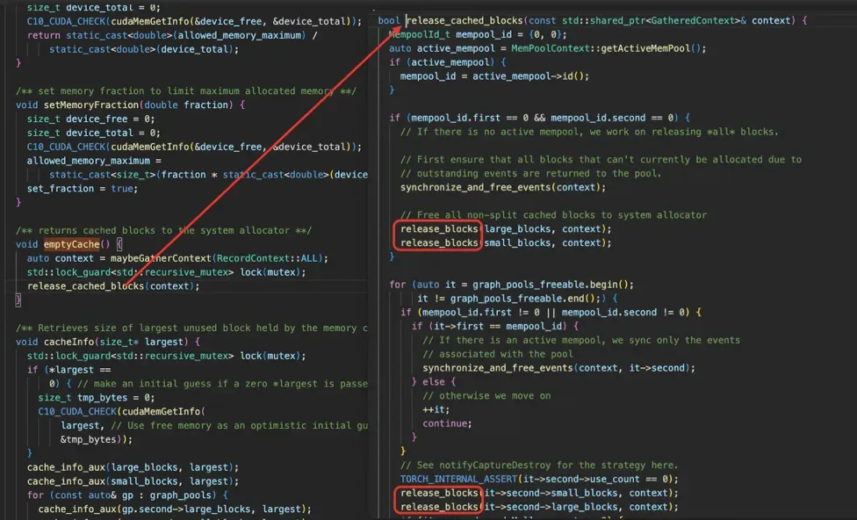Image resolution: width=857 pixels, height=520 pixels.
Task: Click the 'allowed_memory_maximum =' assignment line
Action: tap(94, 161)
